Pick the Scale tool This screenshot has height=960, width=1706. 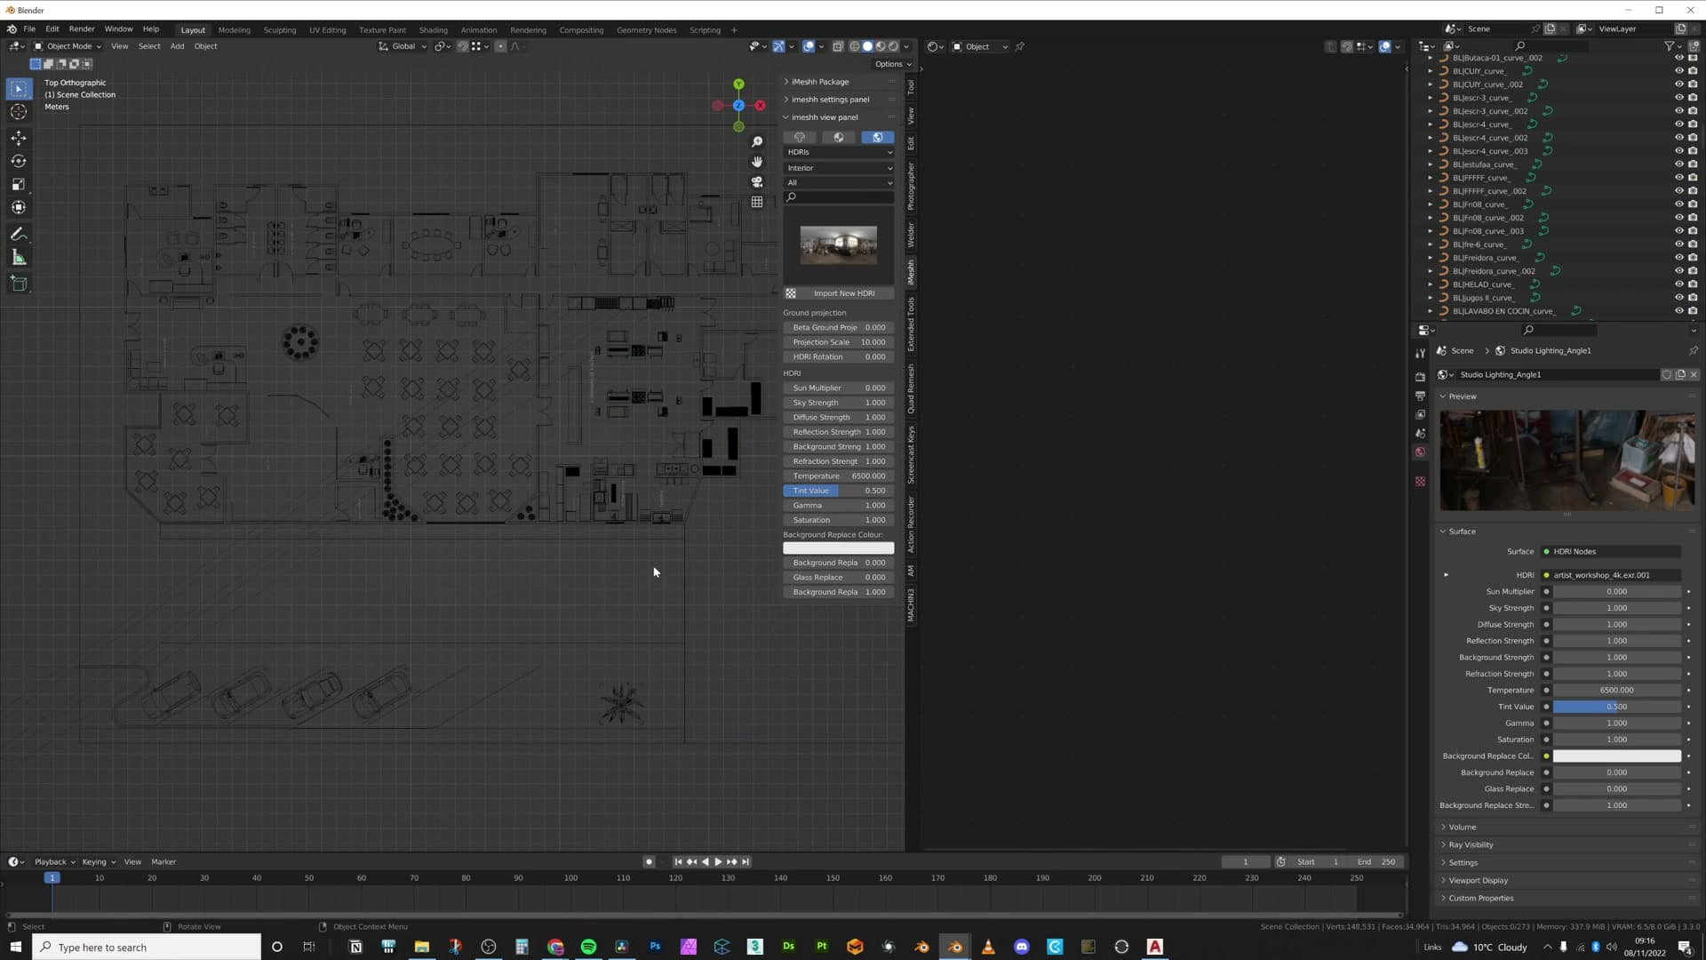point(19,184)
